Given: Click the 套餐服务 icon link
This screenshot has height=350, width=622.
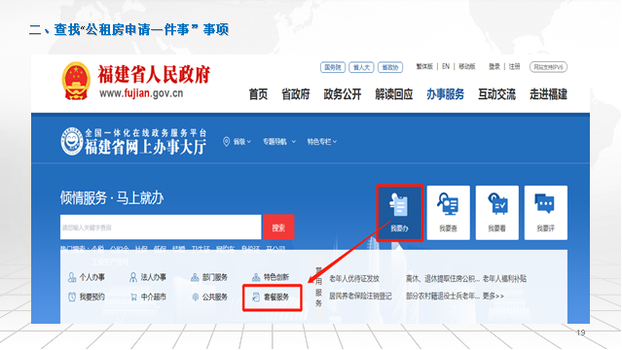Looking at the screenshot, I should tap(272, 297).
